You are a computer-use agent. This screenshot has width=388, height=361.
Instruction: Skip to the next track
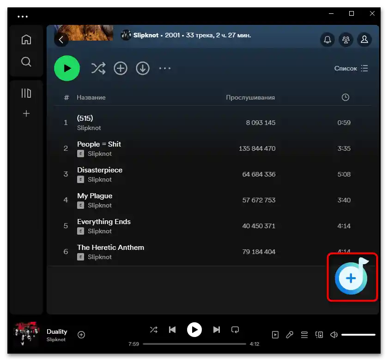point(217,330)
